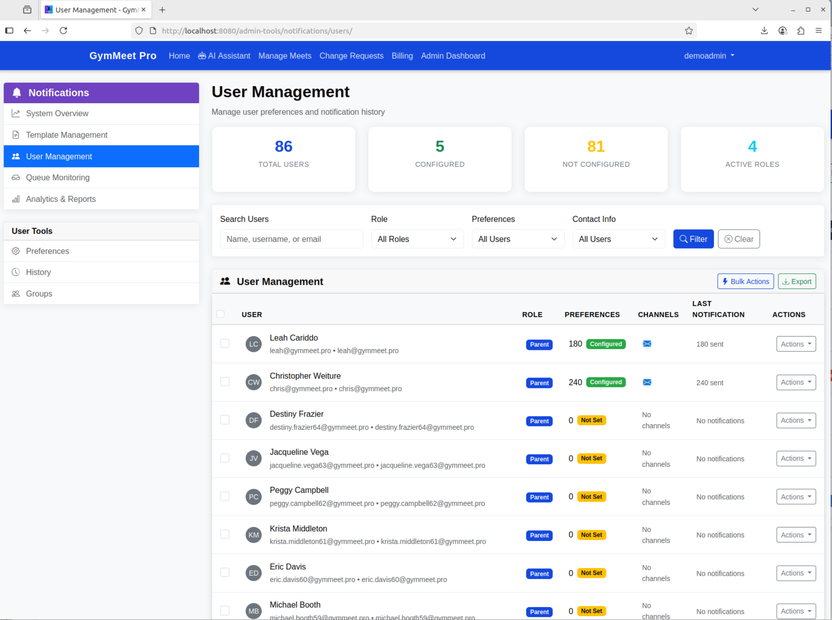Click the robot icon beside AI Assistant

point(202,56)
